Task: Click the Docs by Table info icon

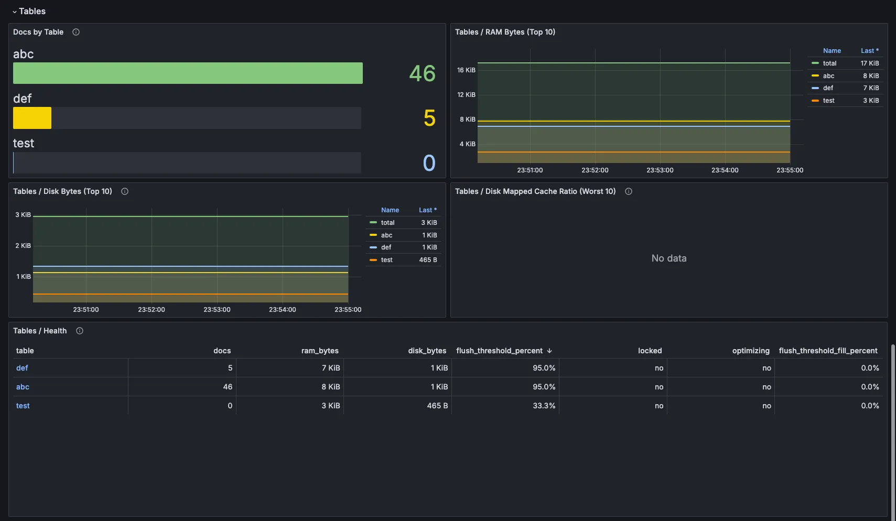Action: coord(76,32)
